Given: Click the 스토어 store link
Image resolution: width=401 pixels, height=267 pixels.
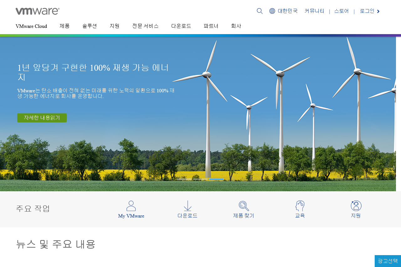Looking at the screenshot, I should (341, 11).
